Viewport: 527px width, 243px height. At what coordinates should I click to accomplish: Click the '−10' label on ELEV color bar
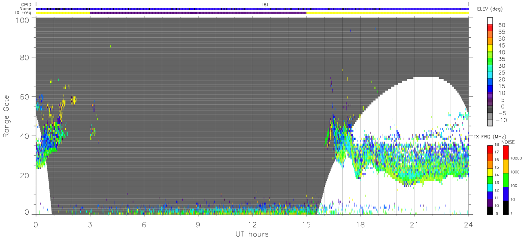point(500,120)
